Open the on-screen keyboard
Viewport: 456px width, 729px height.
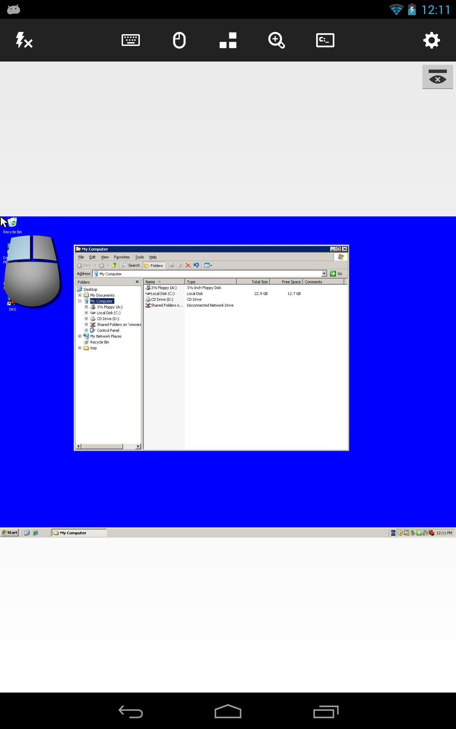(130, 40)
